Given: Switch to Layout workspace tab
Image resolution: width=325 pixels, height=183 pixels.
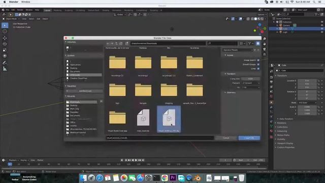Looking at the screenshot, I should click(x=47, y=10).
